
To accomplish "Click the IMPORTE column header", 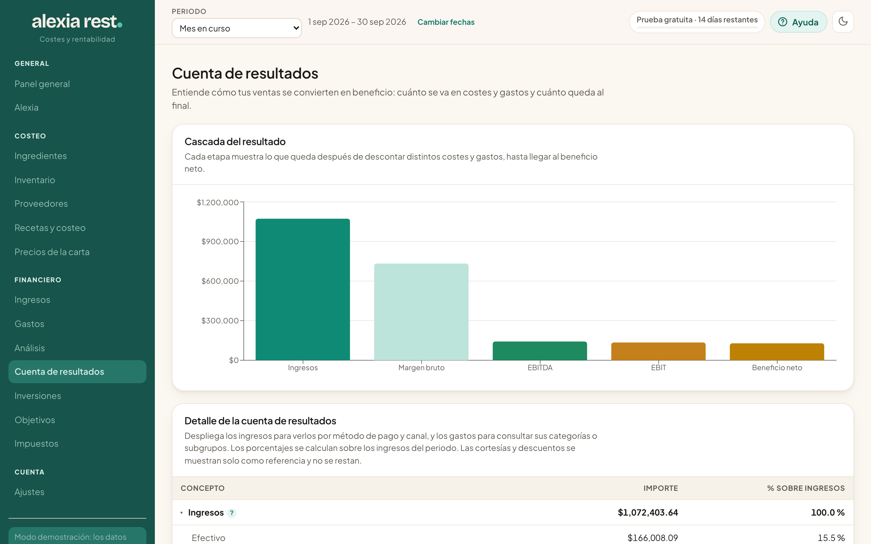I will [x=661, y=488].
